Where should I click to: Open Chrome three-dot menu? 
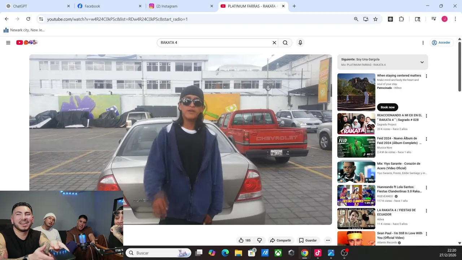(x=455, y=19)
